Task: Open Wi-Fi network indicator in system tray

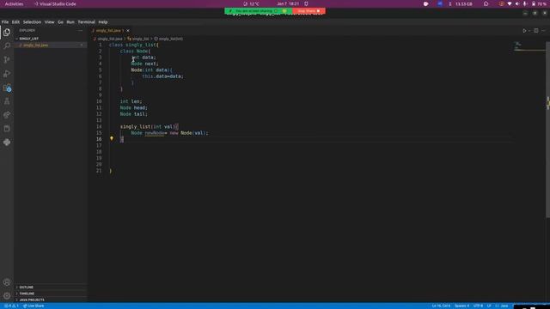Action: click(510, 3)
